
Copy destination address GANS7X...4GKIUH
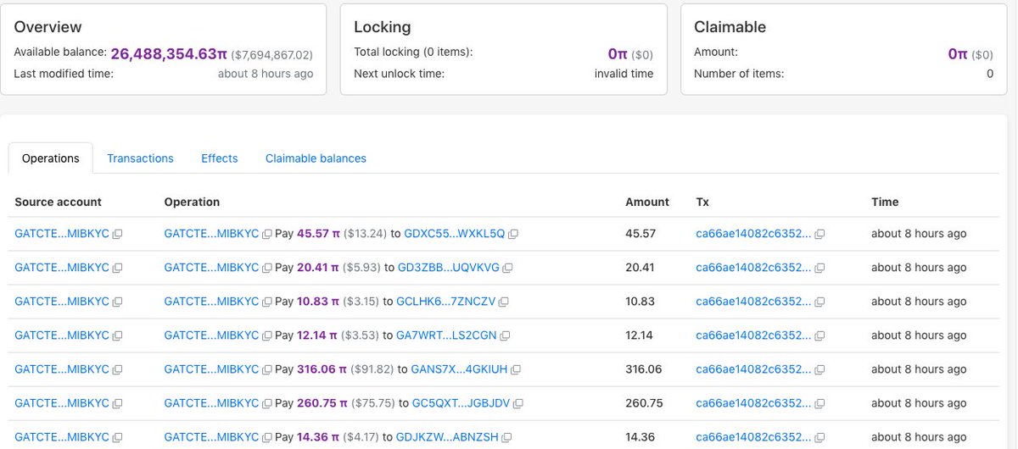click(516, 369)
